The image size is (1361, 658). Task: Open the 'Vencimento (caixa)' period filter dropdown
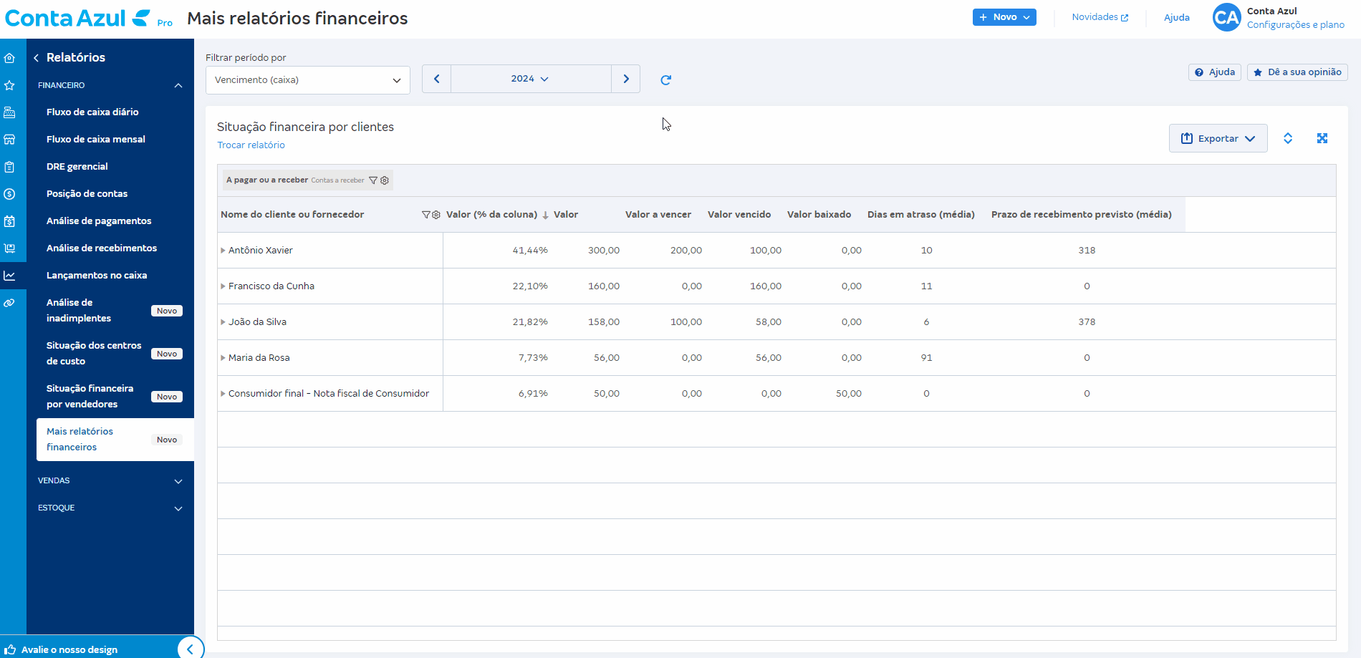(307, 80)
